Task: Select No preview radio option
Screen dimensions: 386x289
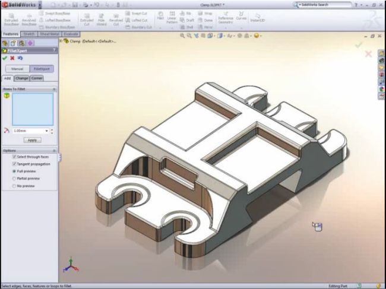Action: click(14, 186)
